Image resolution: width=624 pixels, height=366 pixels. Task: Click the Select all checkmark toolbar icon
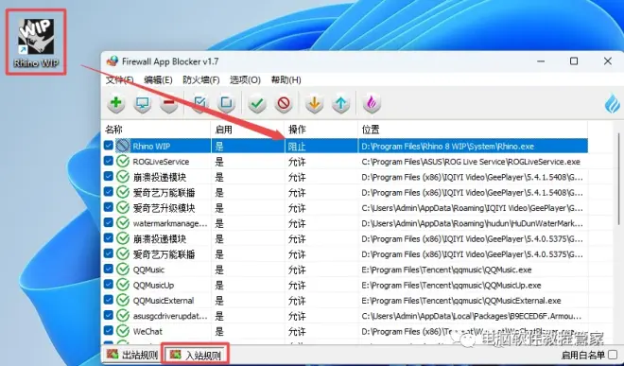pos(199,103)
